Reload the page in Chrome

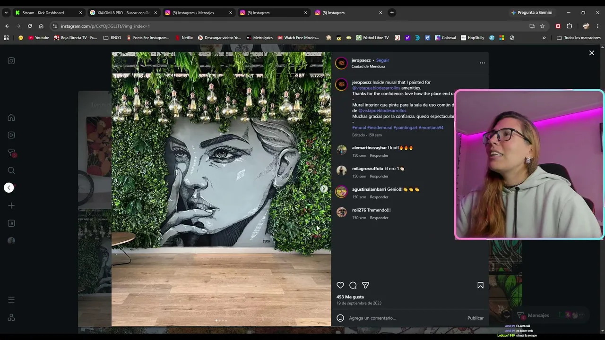point(30,26)
